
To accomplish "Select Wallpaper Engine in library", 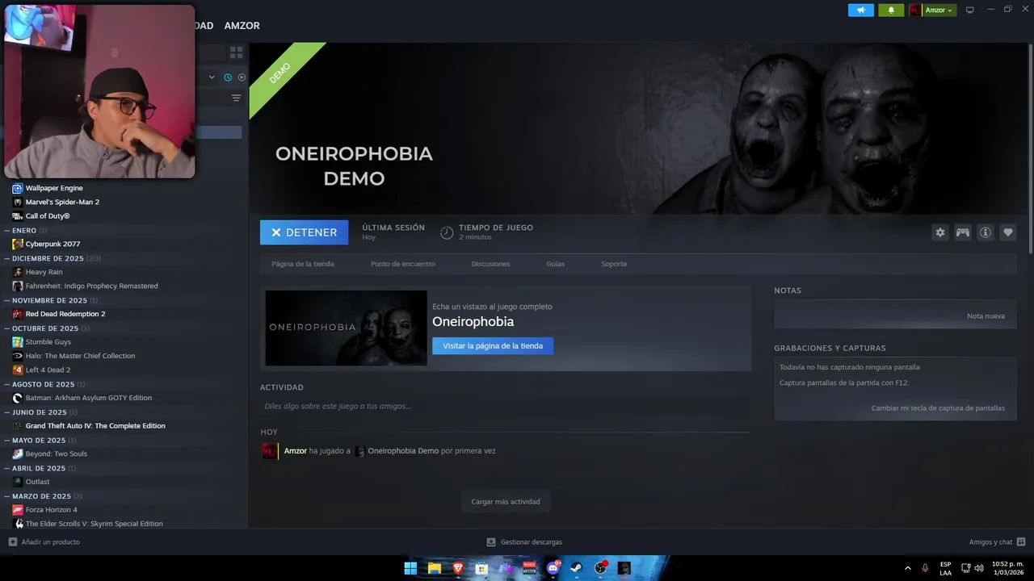I will 54,188.
